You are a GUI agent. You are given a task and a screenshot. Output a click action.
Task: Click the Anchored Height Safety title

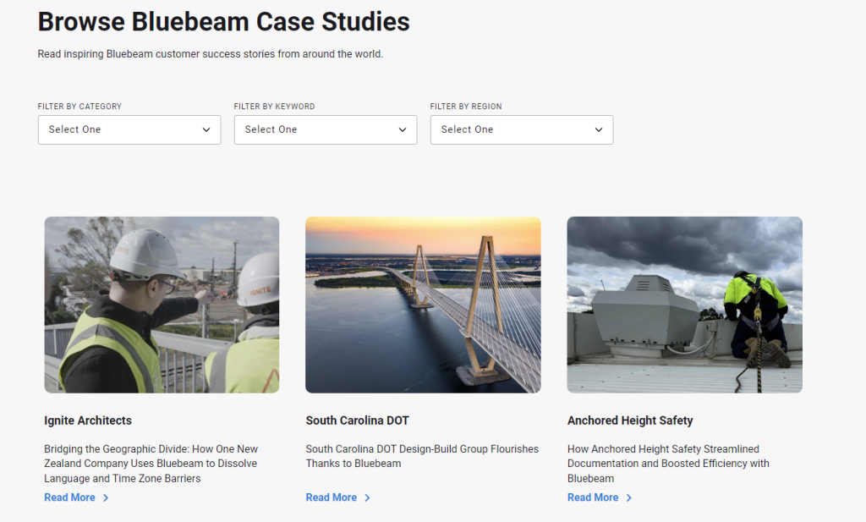tap(630, 420)
